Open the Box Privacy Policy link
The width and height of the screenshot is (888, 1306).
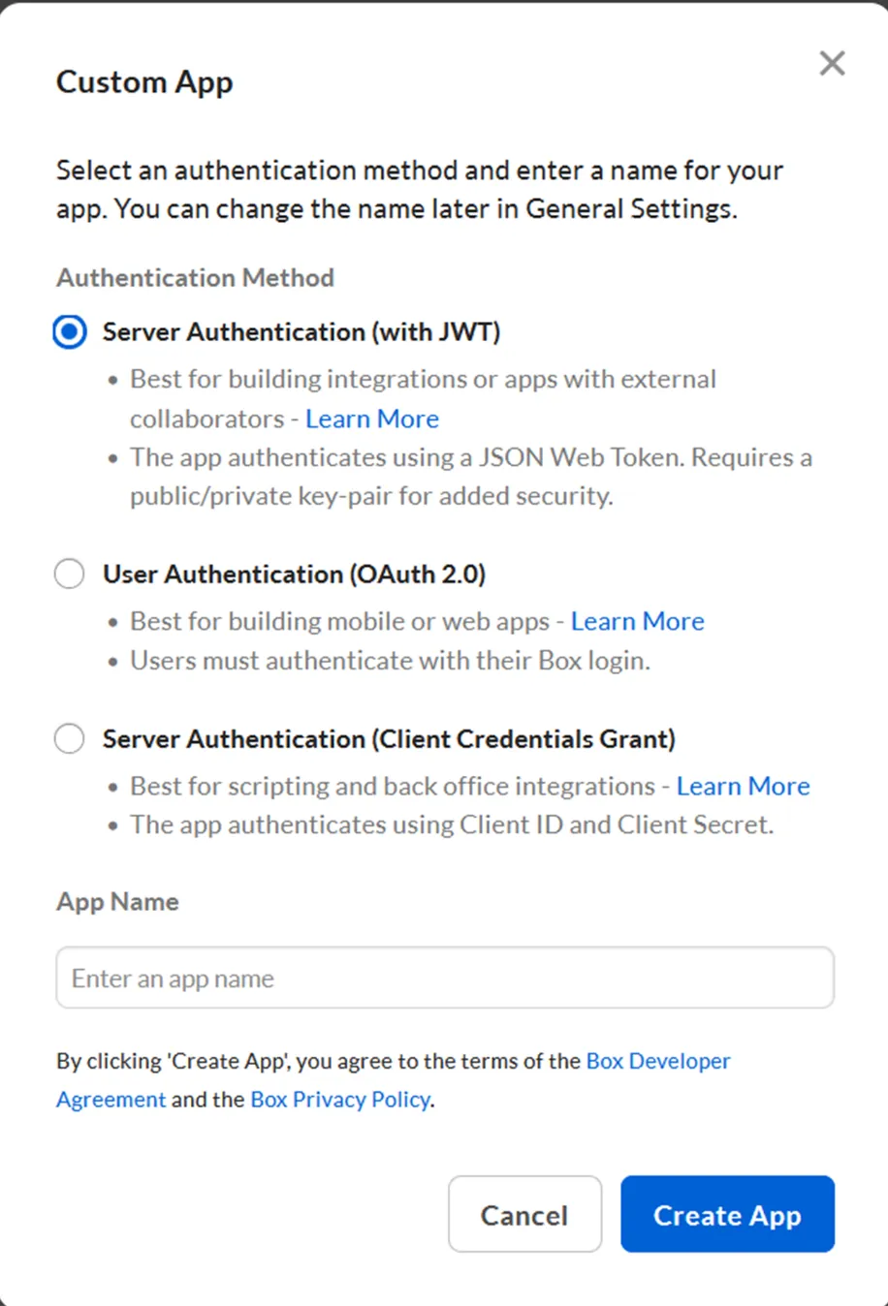coord(340,1100)
